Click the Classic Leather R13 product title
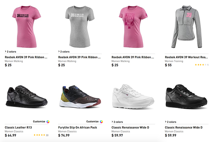This screenshot has height=142, width=213. pos(19,127)
